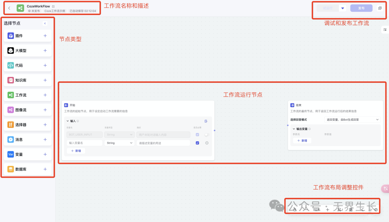Click the plus next to 工作流 node
The height and width of the screenshot is (222, 389).
pyautogui.click(x=45, y=95)
